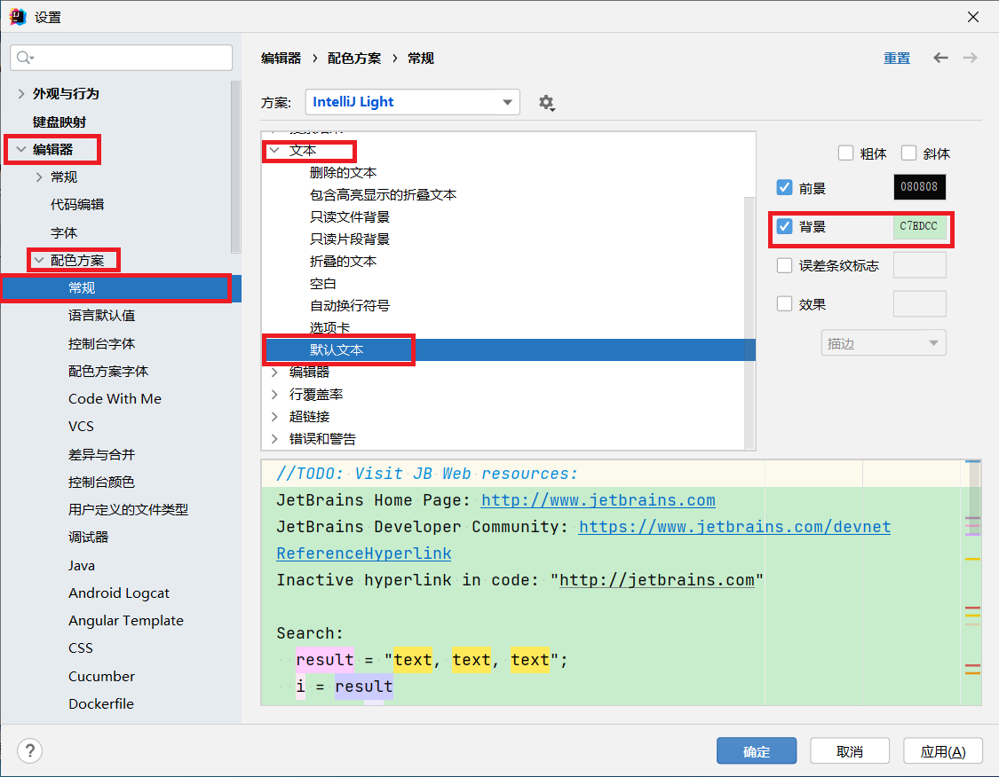Click the 取消 cancel button
Viewport: 999px width, 777px height.
[849, 751]
